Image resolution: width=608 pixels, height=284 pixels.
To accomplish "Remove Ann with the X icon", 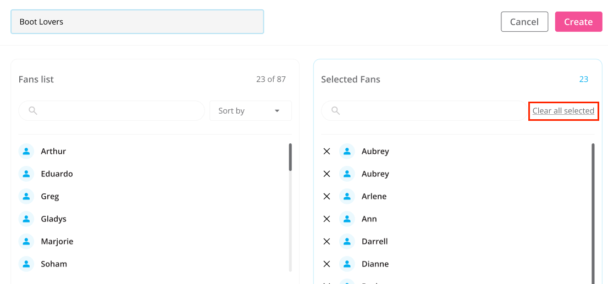I will click(x=327, y=219).
